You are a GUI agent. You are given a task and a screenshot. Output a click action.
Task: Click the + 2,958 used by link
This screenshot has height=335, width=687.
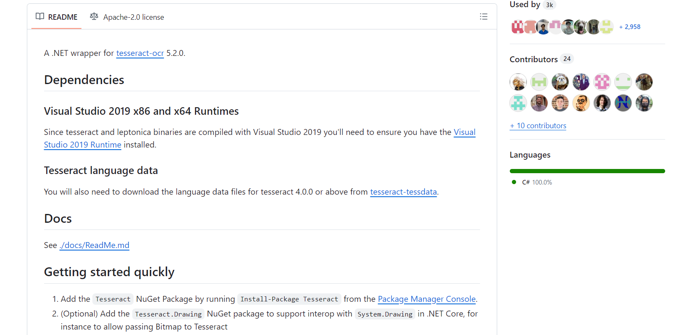[x=629, y=27]
